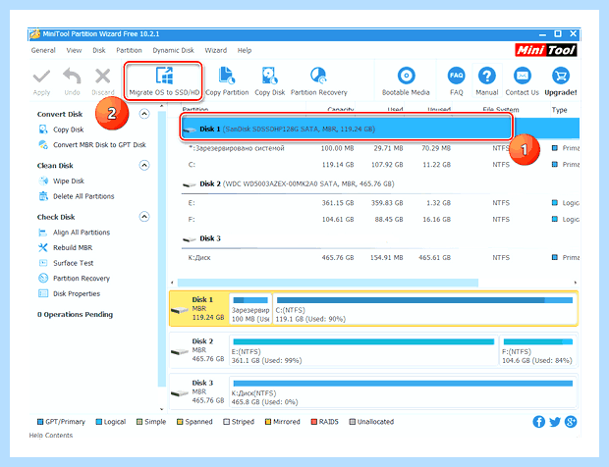609x467 pixels.
Task: Click the C:(NTFS) block in disk map
Action: [x=424, y=309]
